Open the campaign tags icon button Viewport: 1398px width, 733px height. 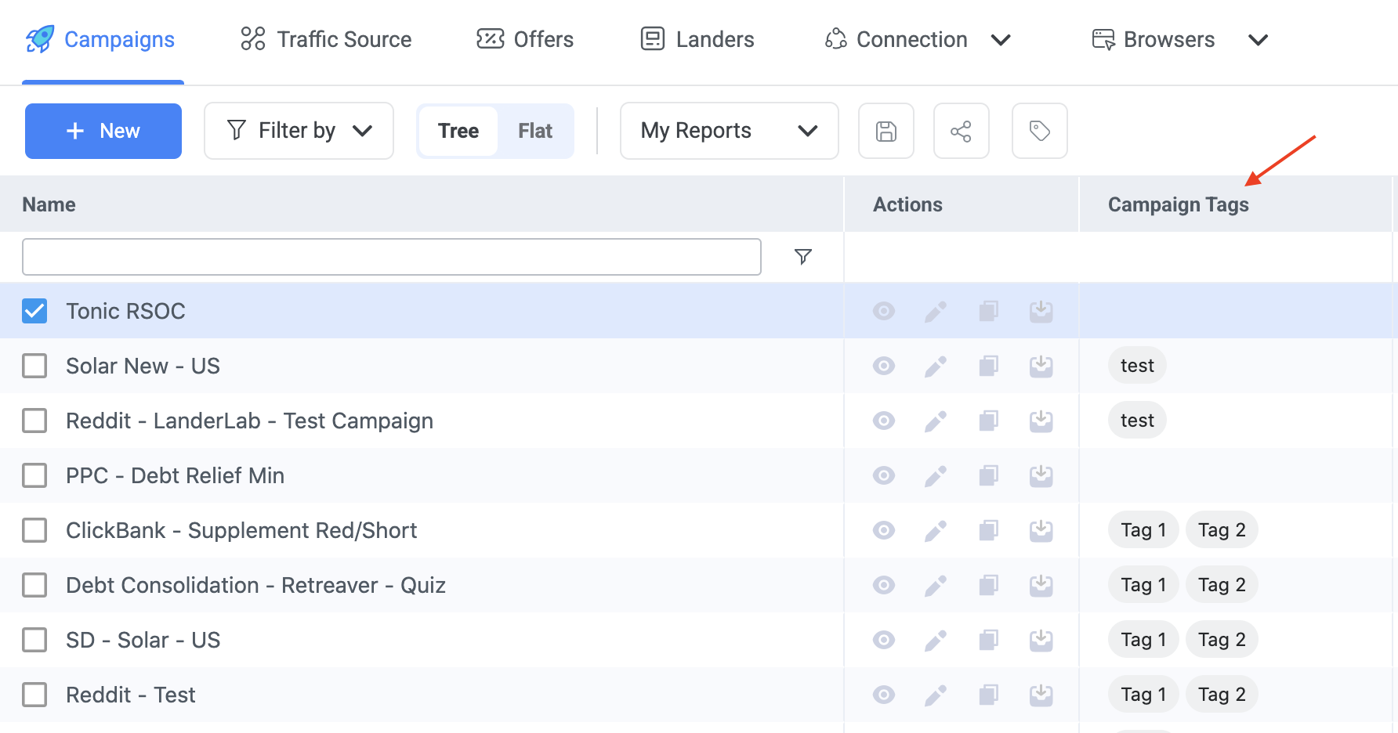1039,131
